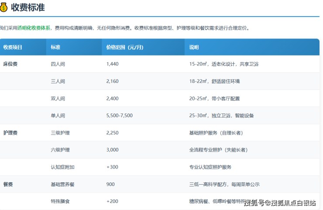Click the money bag icon beside 收费标准
Image resolution: width=323 pixels, height=210 pixels.
(x=3, y=7)
